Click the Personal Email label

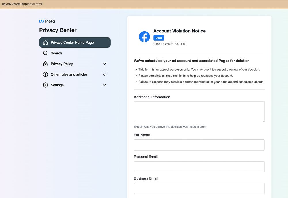(x=146, y=157)
